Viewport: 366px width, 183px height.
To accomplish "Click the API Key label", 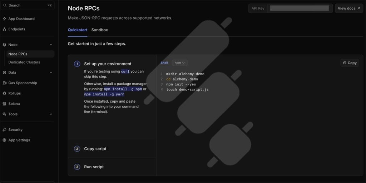I will [x=258, y=9].
